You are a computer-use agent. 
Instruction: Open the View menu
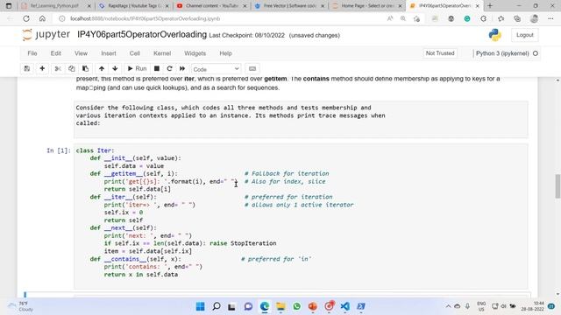coord(81,53)
